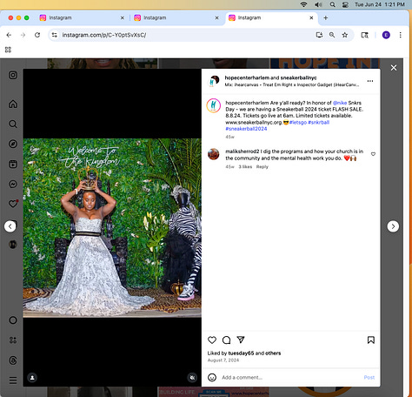Share the post with the paper plane icon

(x=241, y=340)
